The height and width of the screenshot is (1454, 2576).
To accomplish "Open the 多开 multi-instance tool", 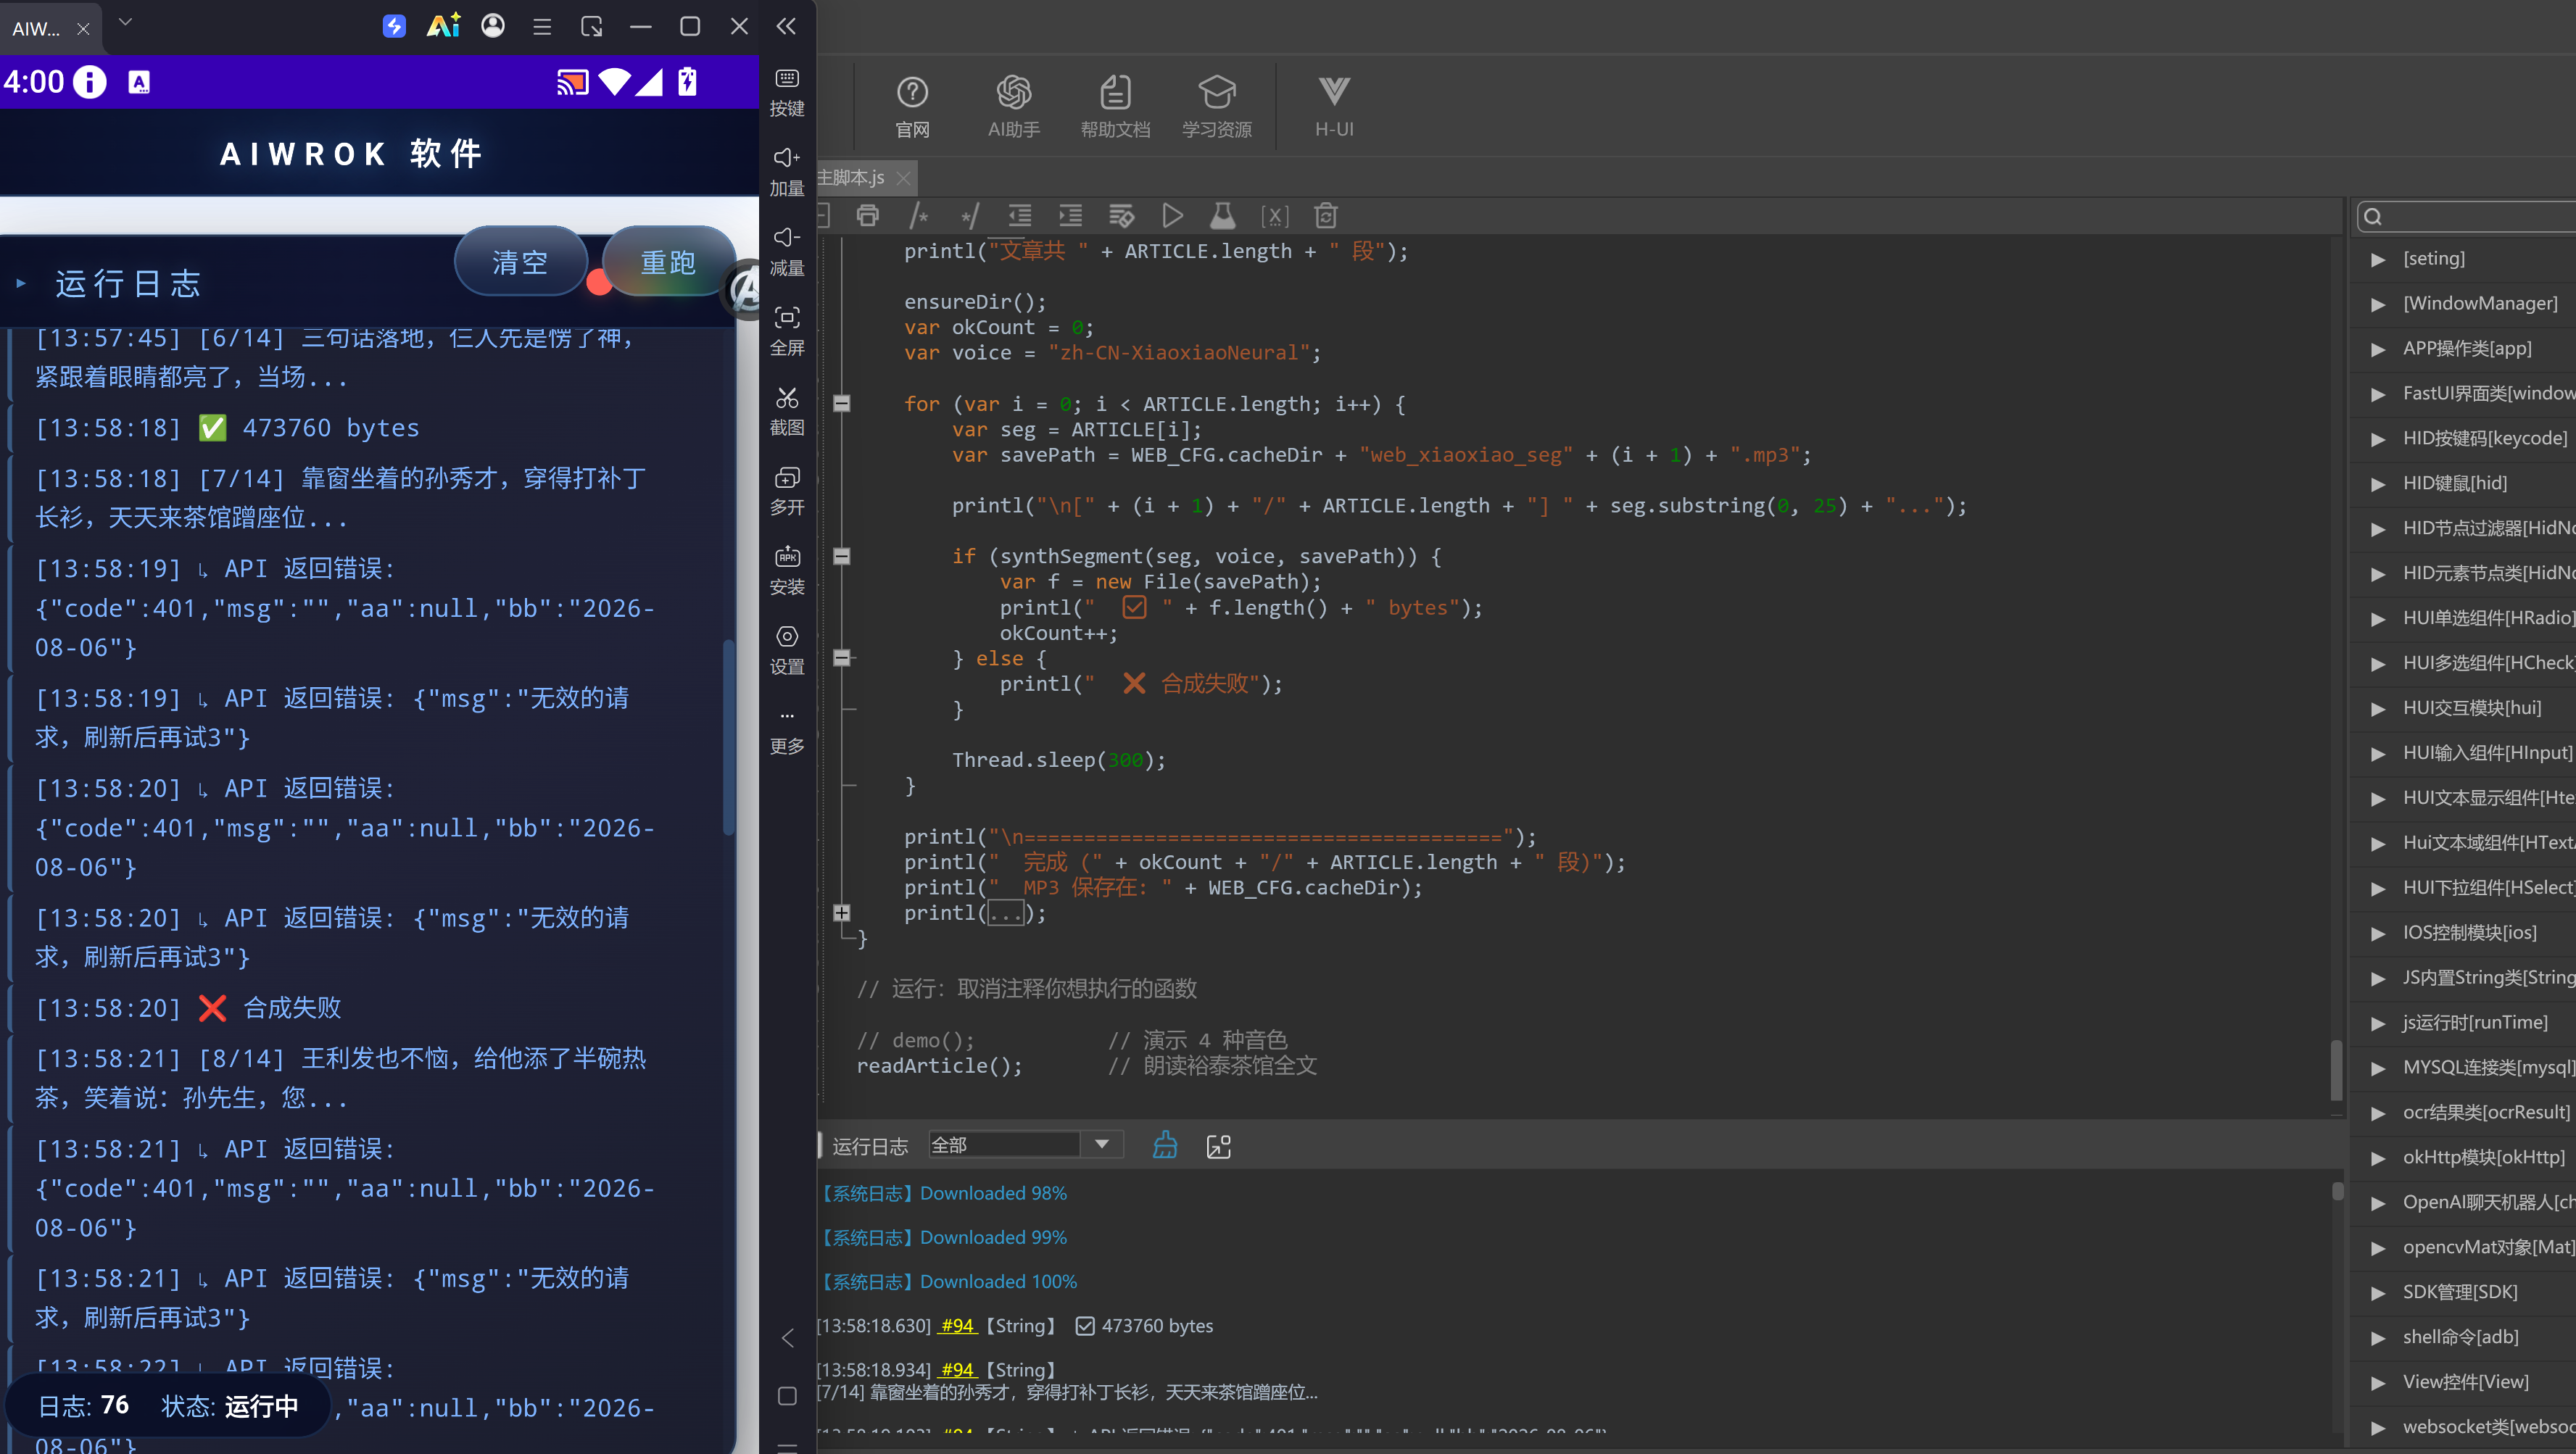I will (x=787, y=491).
